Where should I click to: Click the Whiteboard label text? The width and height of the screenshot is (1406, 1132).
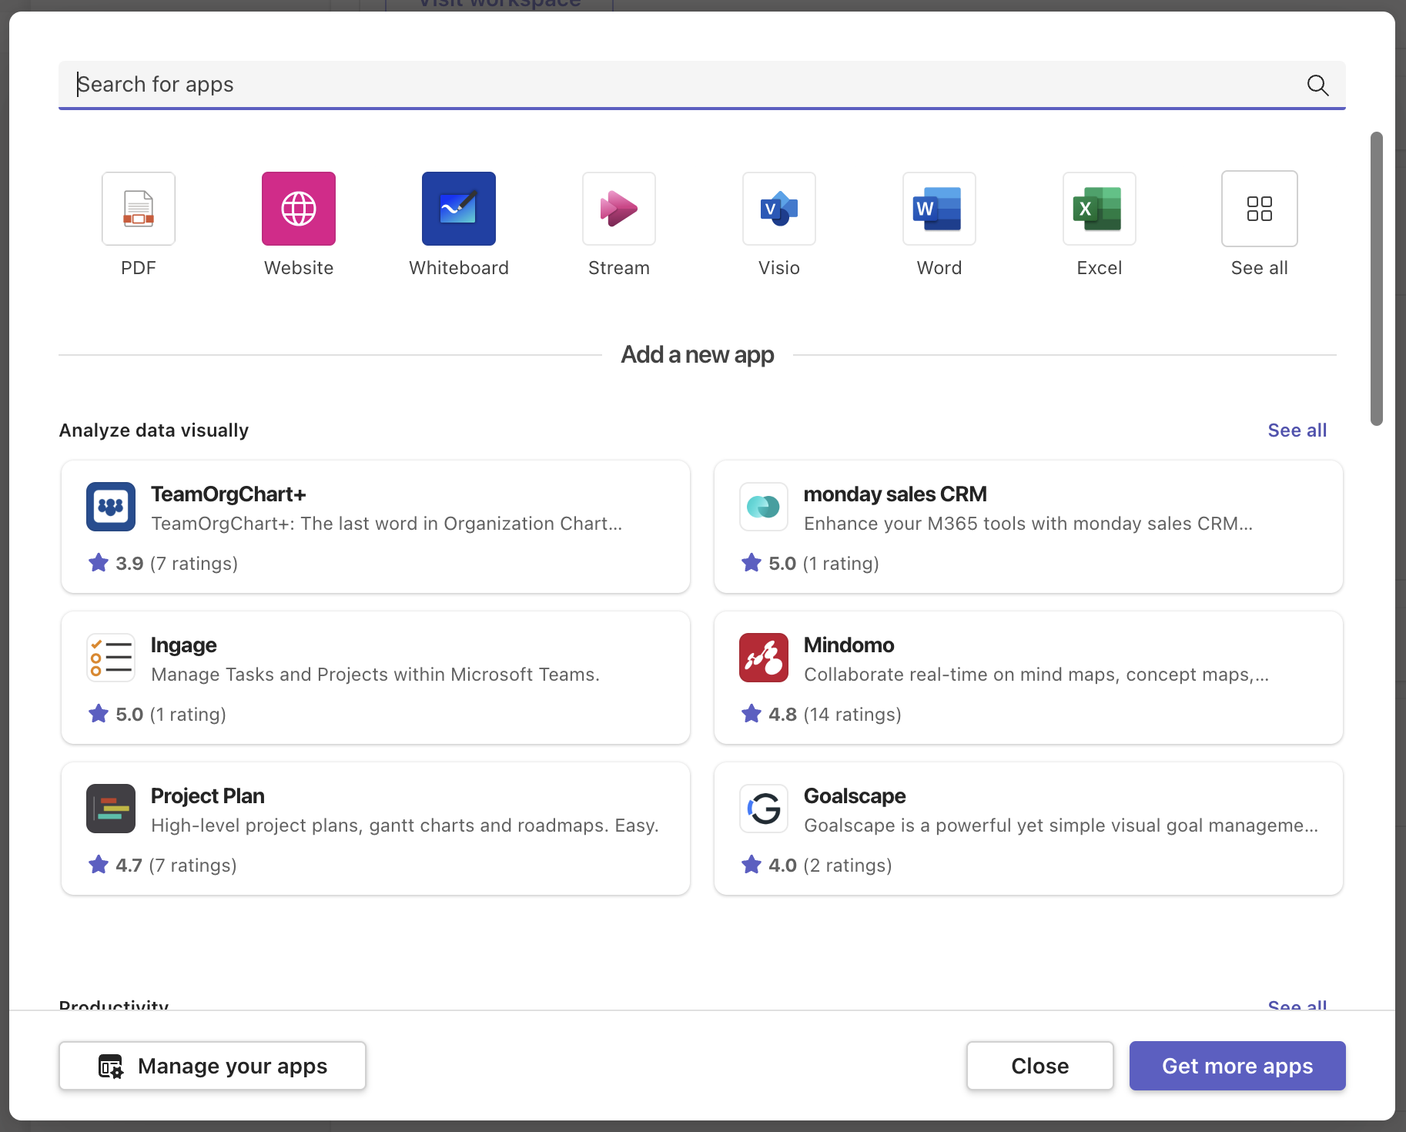click(x=459, y=268)
